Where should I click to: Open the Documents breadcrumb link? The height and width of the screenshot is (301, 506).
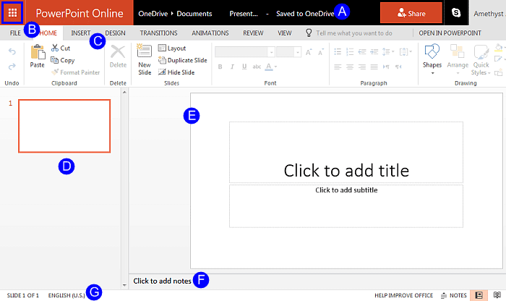click(x=194, y=14)
